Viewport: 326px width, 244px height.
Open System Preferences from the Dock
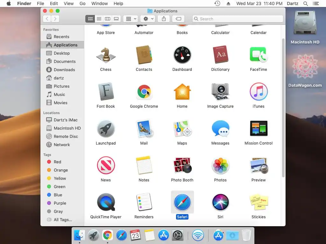pos(178,235)
